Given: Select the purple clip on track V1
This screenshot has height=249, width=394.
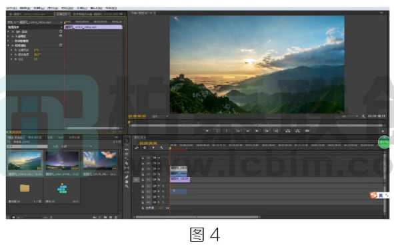Looking at the screenshot, I should [180, 179].
